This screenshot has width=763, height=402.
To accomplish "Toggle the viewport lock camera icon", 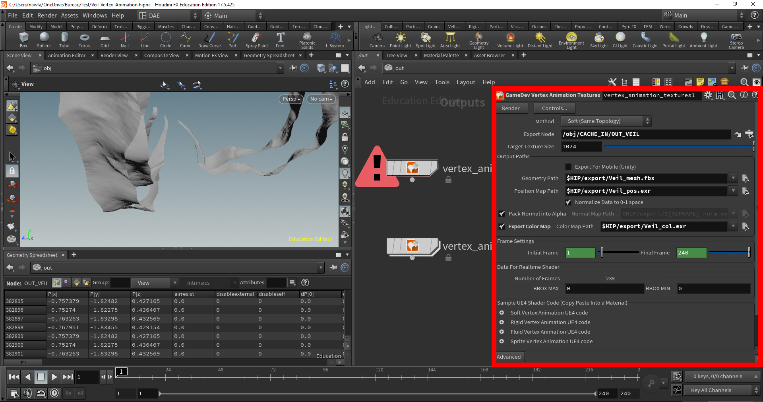I will pyautogui.click(x=345, y=137).
